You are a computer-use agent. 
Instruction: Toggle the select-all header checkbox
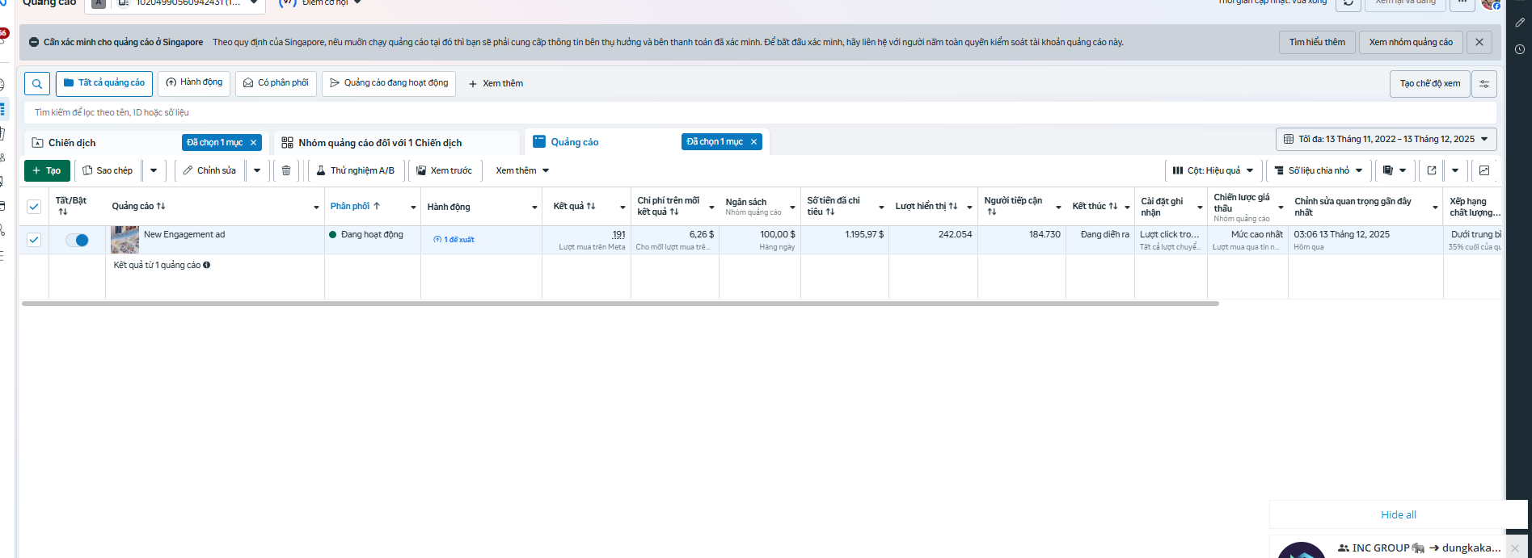click(34, 207)
